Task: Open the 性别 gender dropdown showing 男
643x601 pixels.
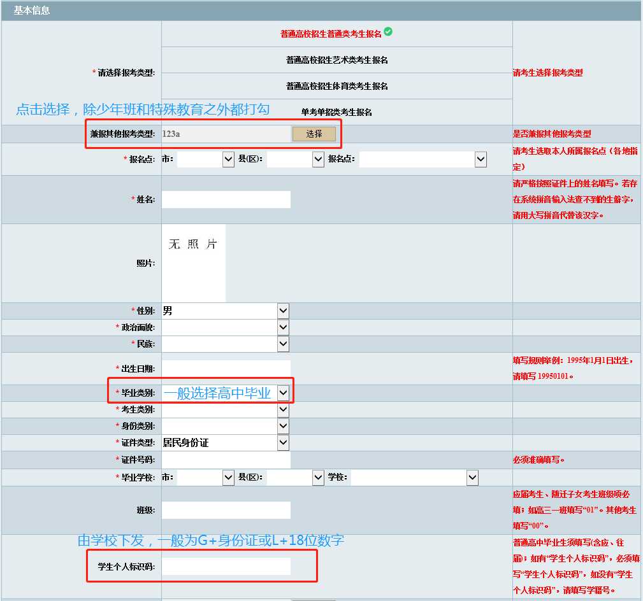Action: coord(283,310)
